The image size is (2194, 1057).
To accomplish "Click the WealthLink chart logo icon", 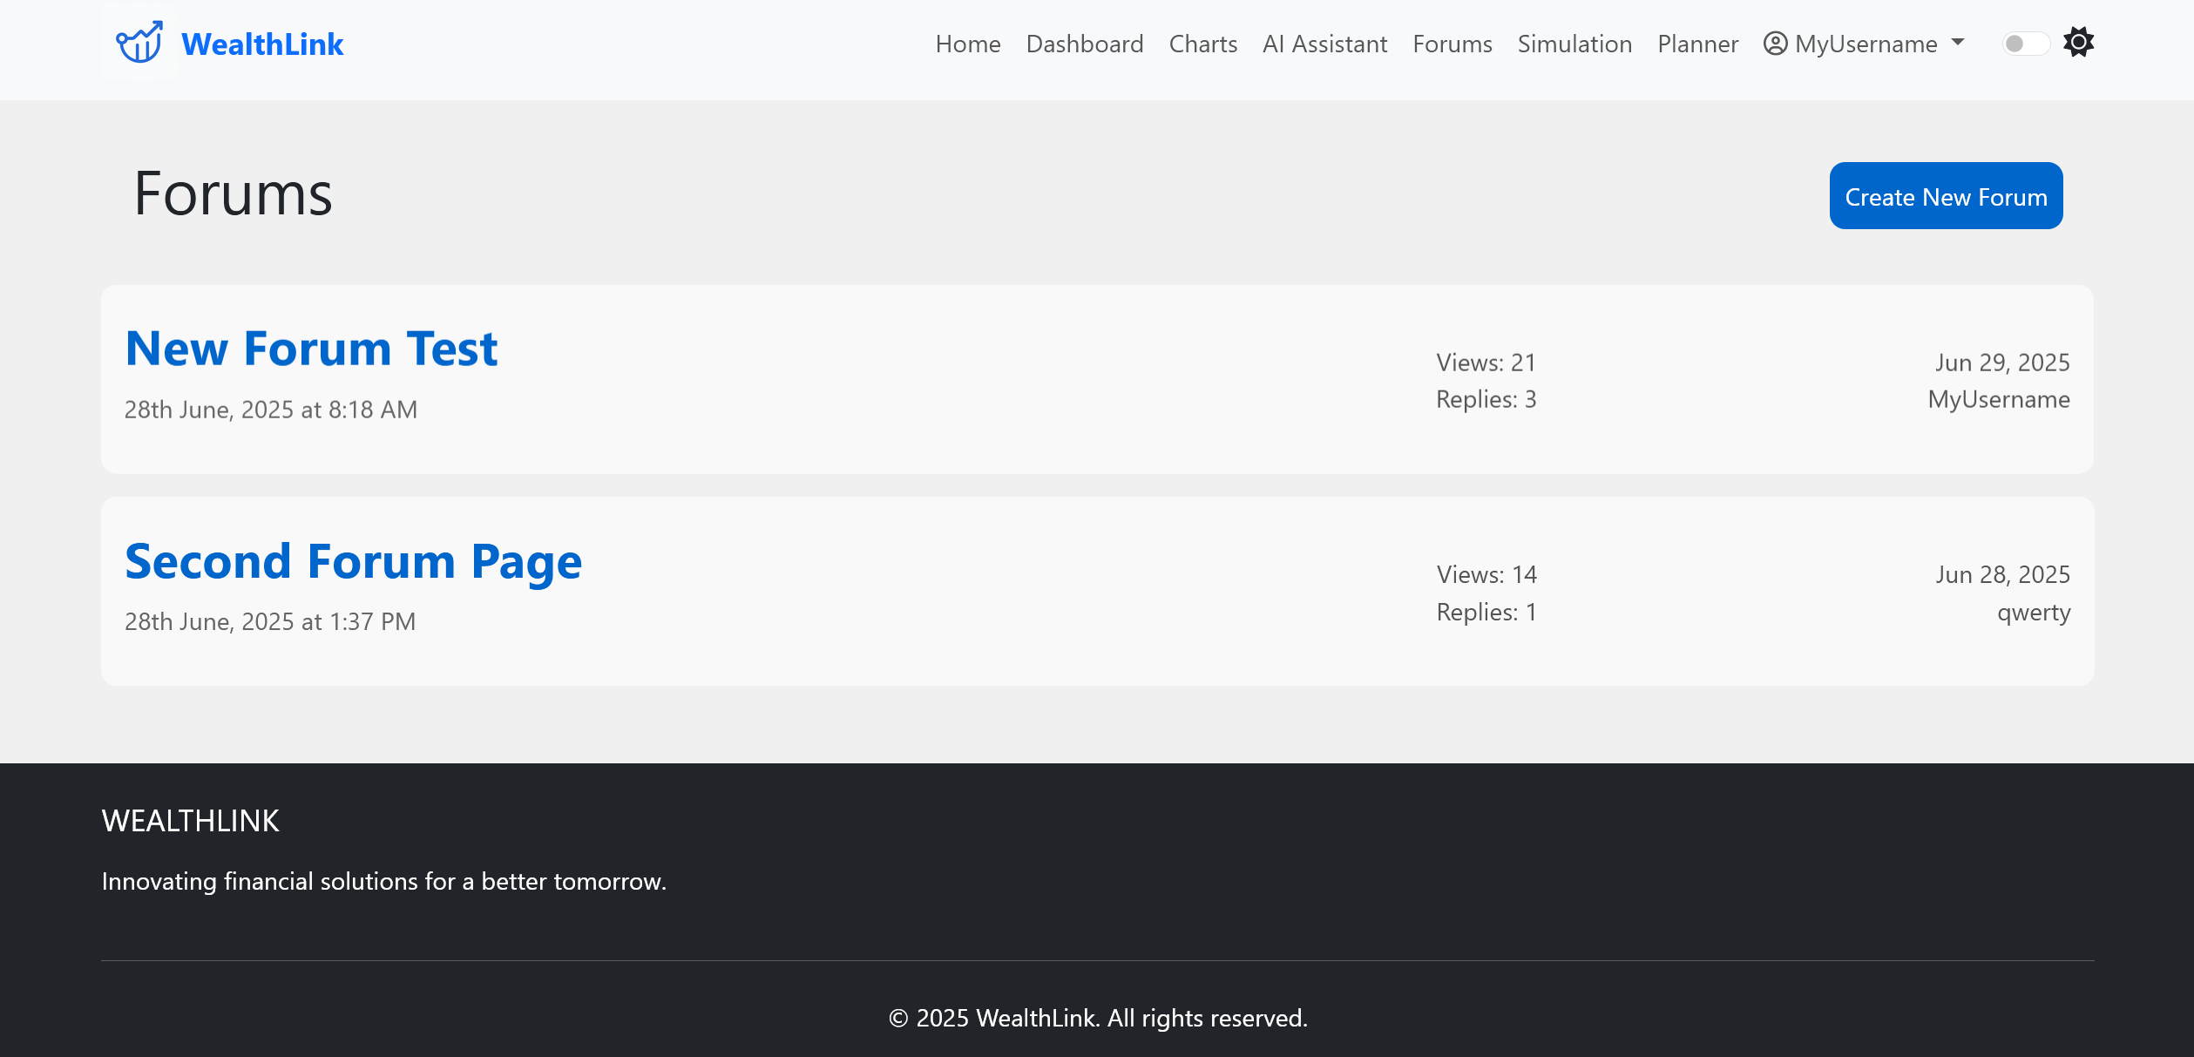I will (139, 43).
